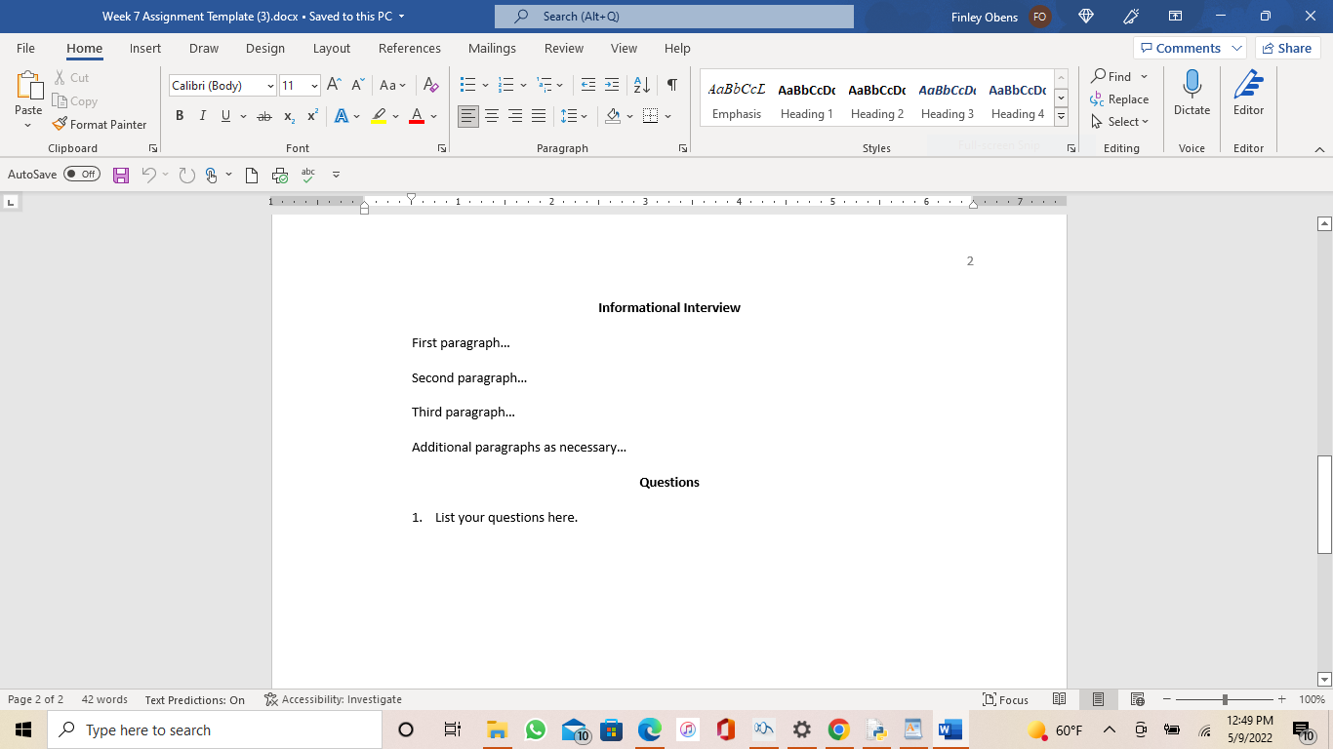Expand the Styles gallery more arrow
1333x749 pixels.
1062,117
